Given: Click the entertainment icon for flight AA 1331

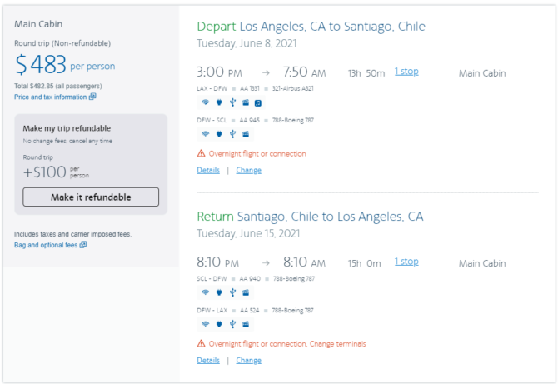Looking at the screenshot, I should pos(246,102).
